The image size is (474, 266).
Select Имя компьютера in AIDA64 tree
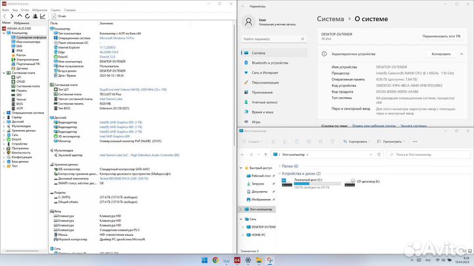(x=26, y=42)
